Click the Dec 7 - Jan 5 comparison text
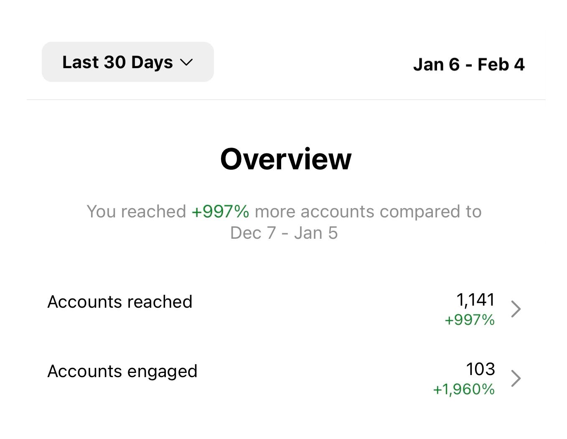Screen dimensions: 567x439 click(x=284, y=233)
